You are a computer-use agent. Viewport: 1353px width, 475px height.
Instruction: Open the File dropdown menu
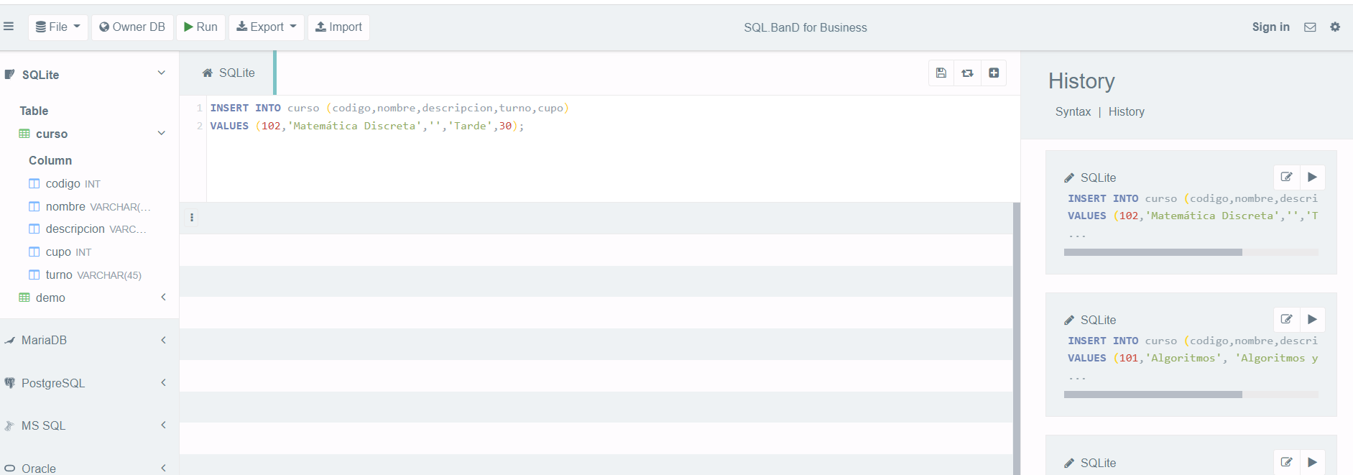point(58,27)
